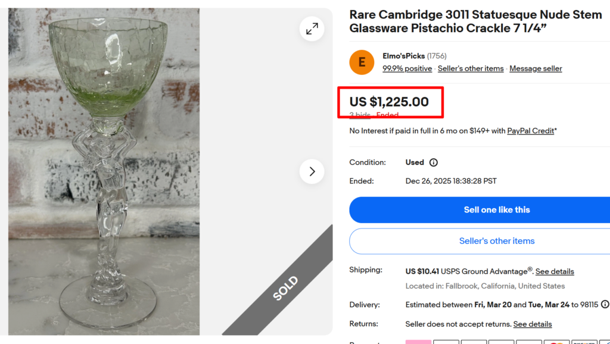Click the green goblet product photo
The height and width of the screenshot is (344, 610).
point(104,173)
